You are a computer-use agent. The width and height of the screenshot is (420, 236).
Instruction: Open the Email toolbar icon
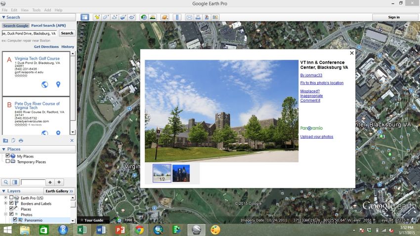click(189, 17)
